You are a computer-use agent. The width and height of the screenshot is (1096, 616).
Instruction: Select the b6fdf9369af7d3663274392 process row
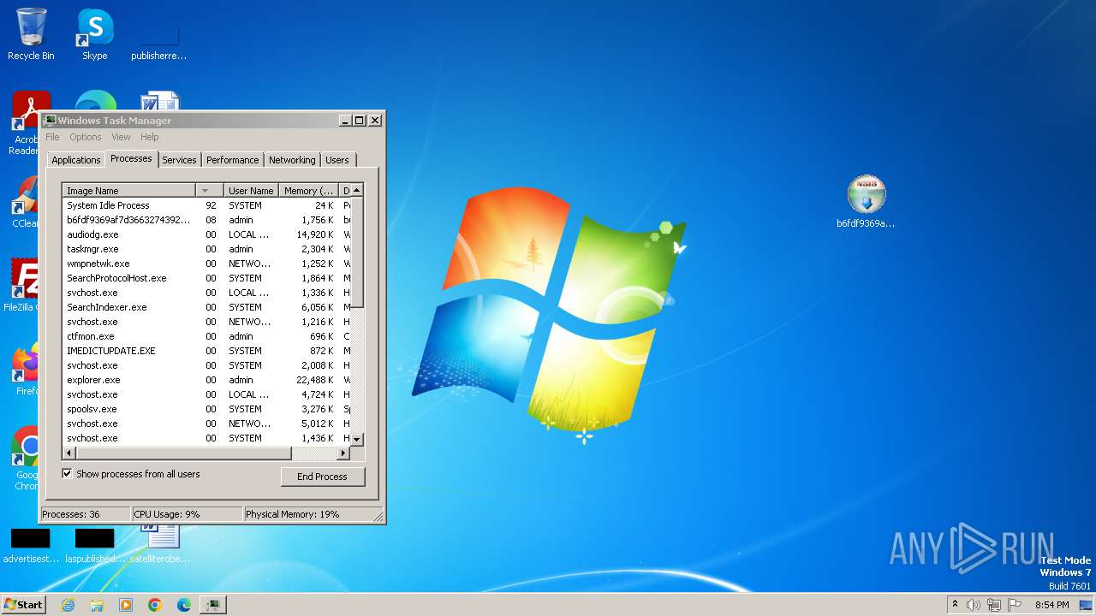206,220
